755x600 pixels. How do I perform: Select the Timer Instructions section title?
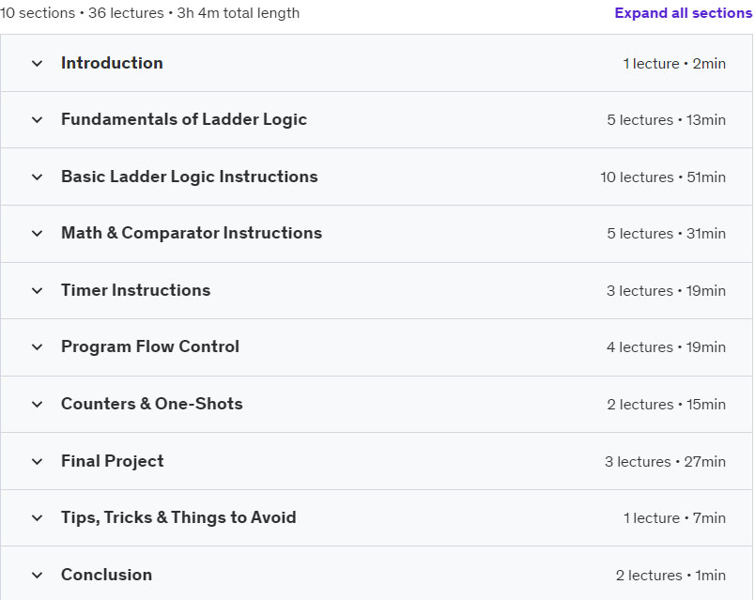tap(135, 290)
